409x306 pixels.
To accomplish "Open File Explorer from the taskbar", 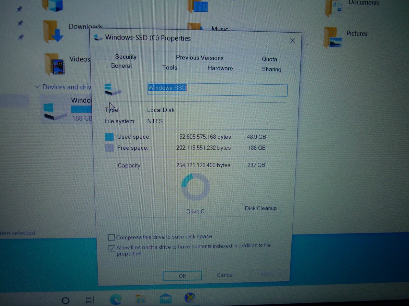I will pyautogui.click(x=140, y=299).
